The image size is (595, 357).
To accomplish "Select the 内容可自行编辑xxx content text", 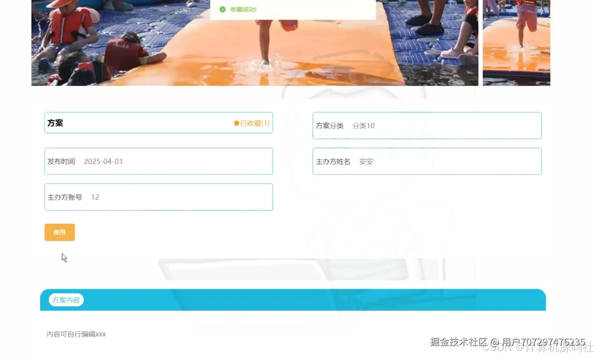I will point(76,334).
